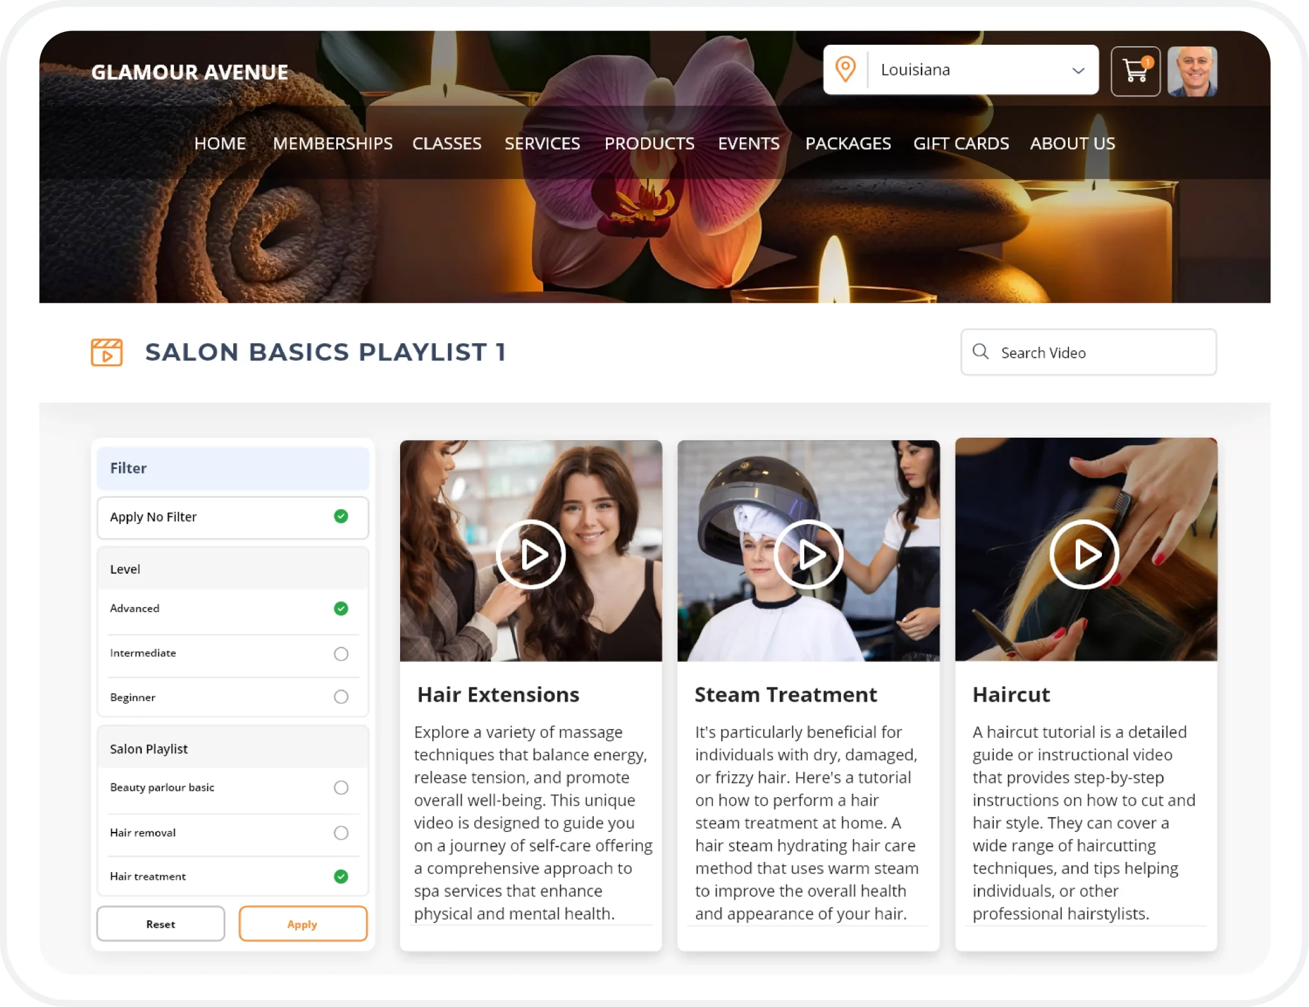Select the Advanced level filter checkbox
The image size is (1309, 1007).
click(x=341, y=608)
